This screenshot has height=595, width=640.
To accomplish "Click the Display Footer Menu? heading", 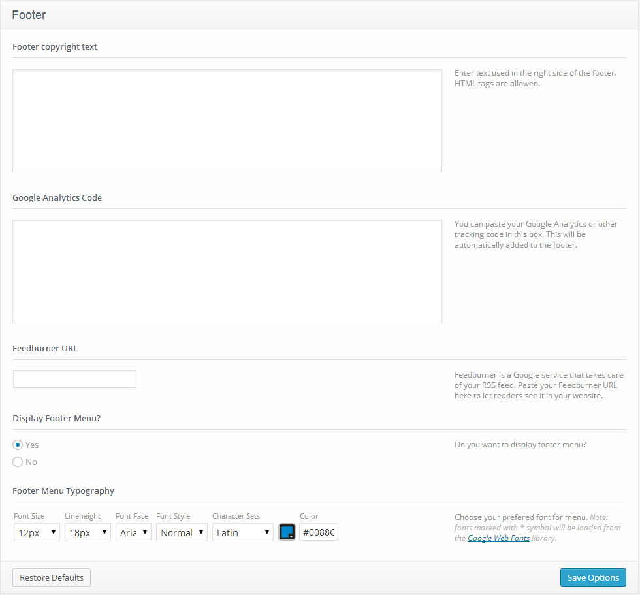I will (56, 418).
